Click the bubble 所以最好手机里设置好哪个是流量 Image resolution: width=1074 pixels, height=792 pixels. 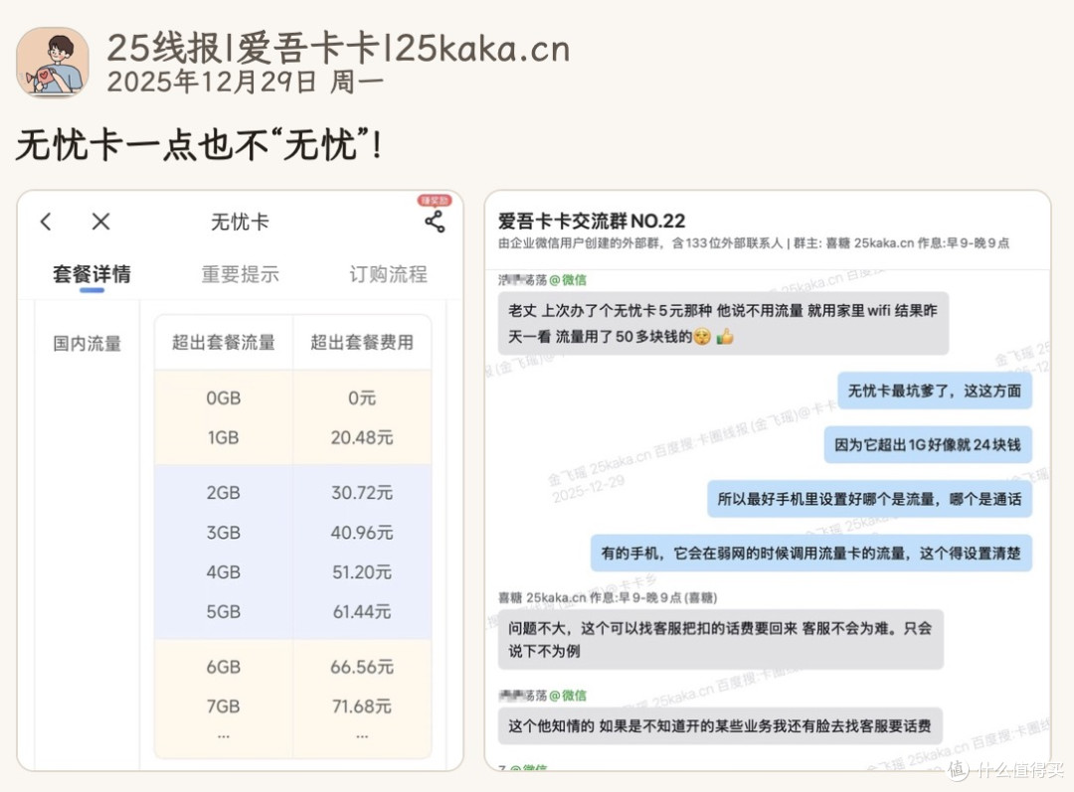coord(869,499)
